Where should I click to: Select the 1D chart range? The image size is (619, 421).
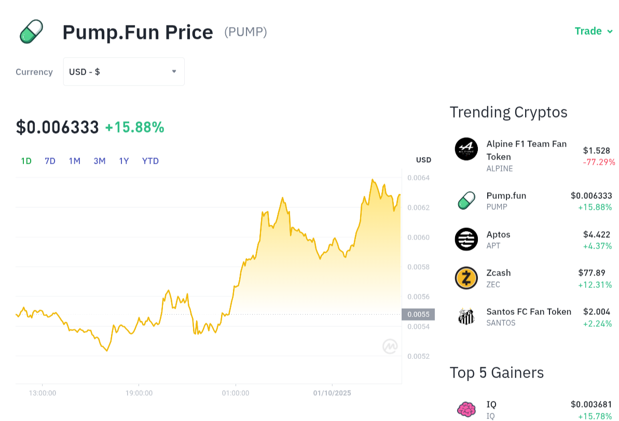pyautogui.click(x=26, y=161)
